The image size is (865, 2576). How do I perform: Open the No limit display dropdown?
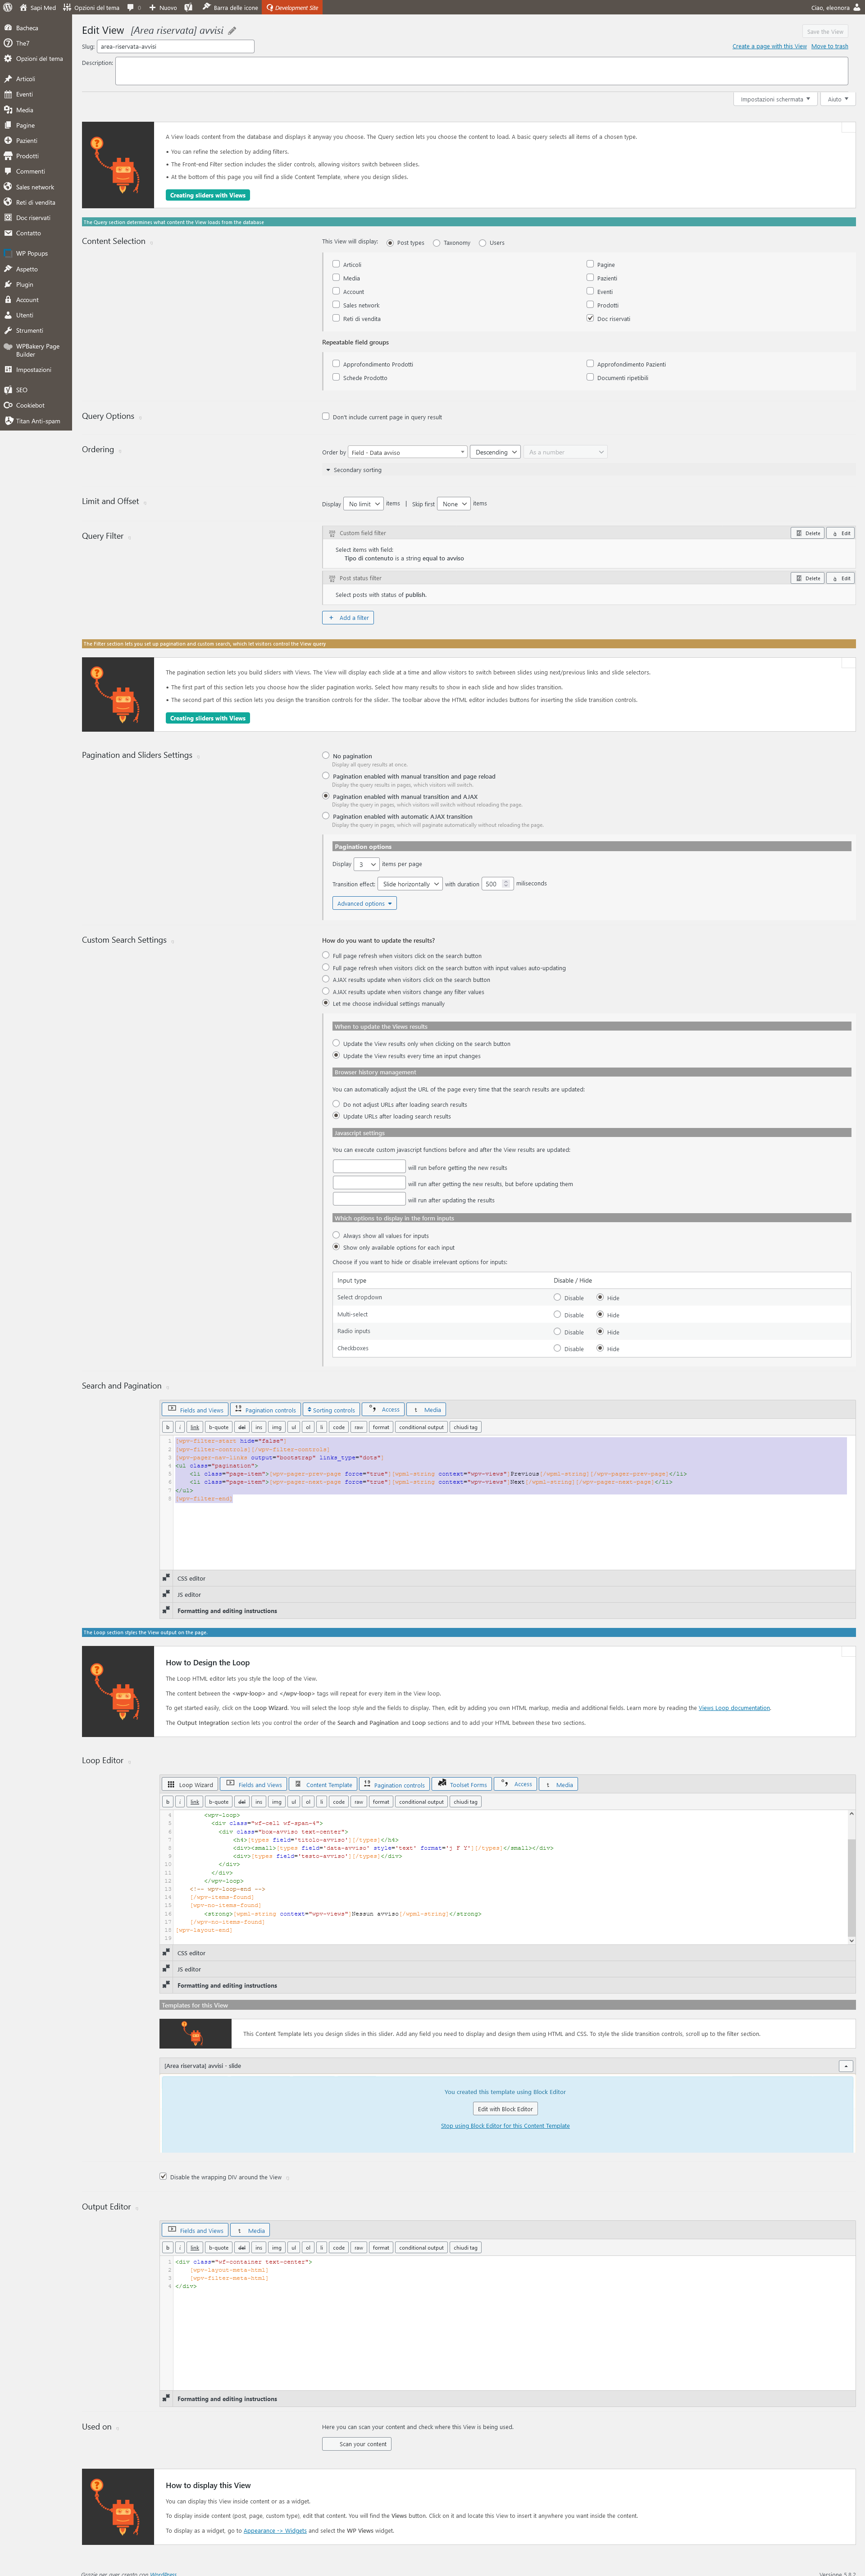tap(364, 504)
